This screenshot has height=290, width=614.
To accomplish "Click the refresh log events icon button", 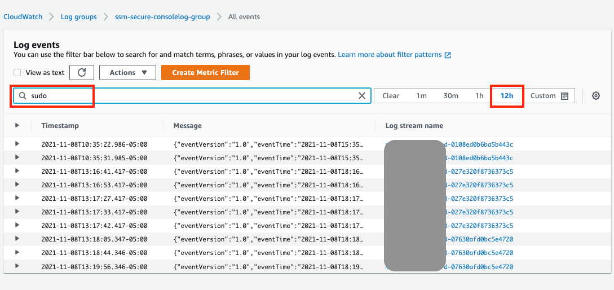I will [82, 72].
